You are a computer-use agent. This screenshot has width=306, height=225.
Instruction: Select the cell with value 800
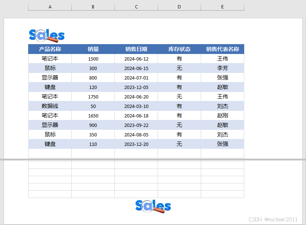(x=93, y=78)
